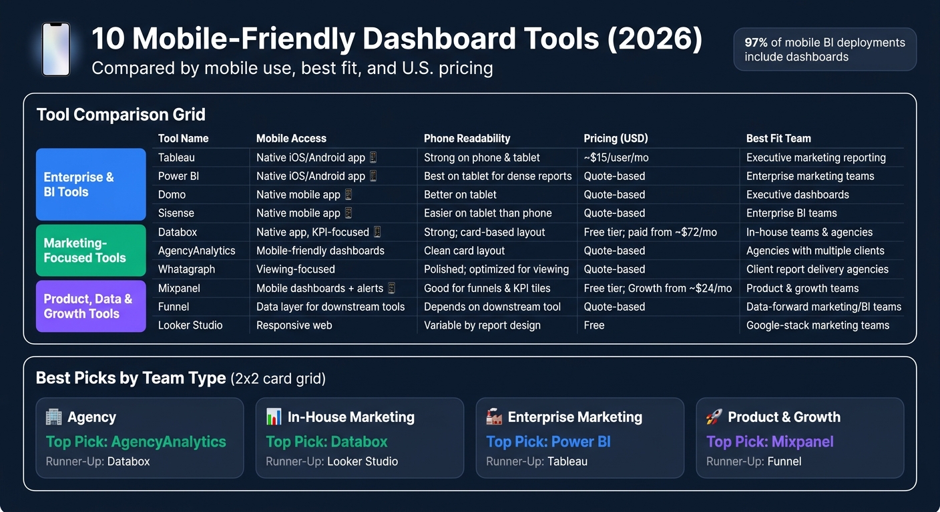Click Depends on downstream tool cell

(x=492, y=307)
